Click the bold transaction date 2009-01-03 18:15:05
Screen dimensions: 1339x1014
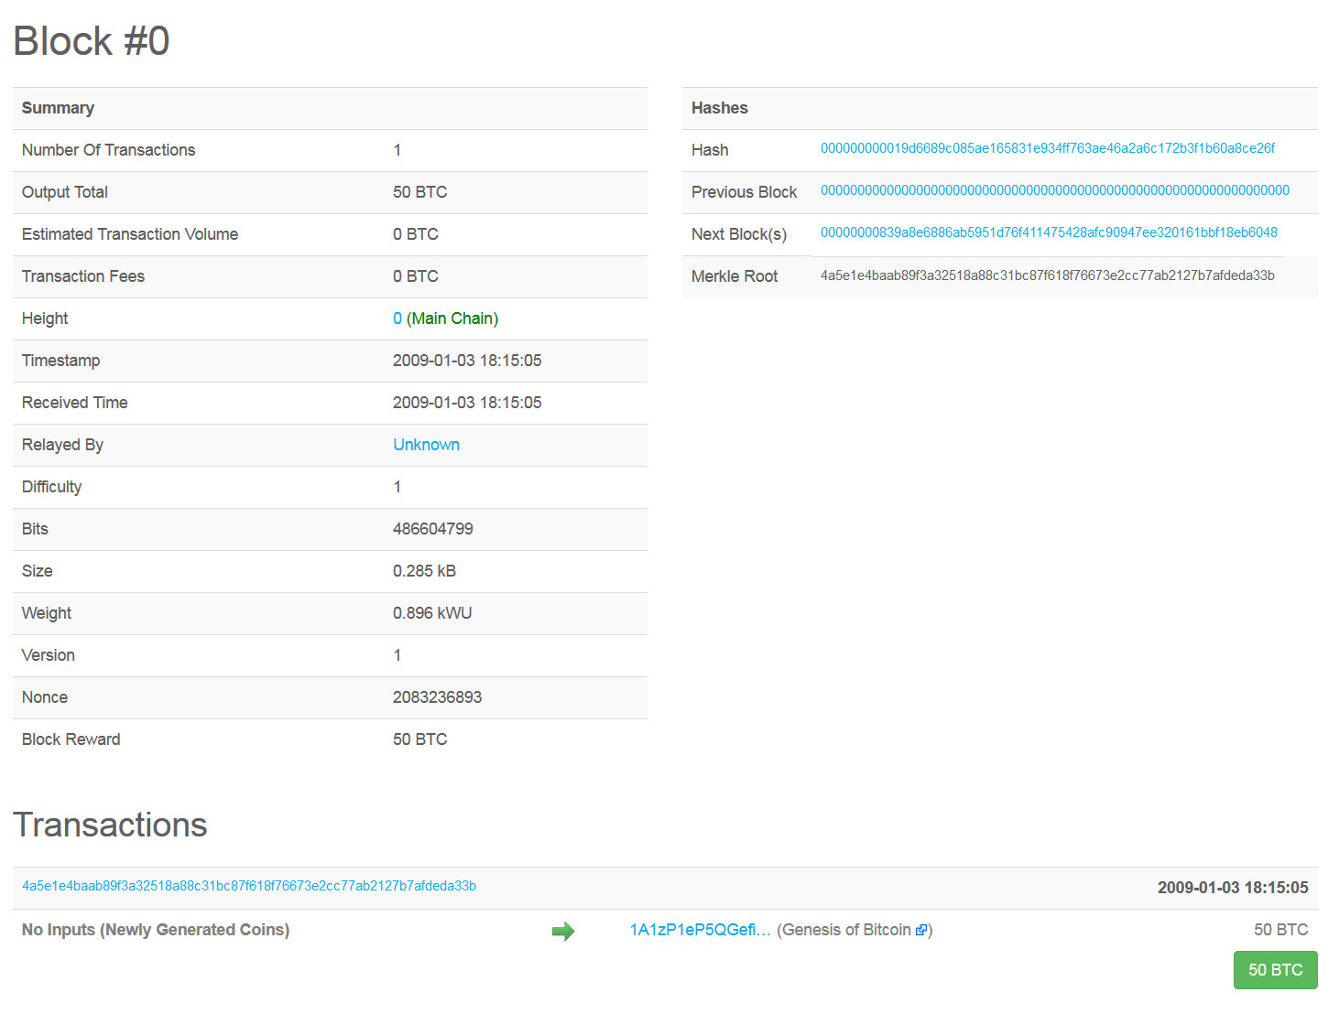tap(1233, 888)
